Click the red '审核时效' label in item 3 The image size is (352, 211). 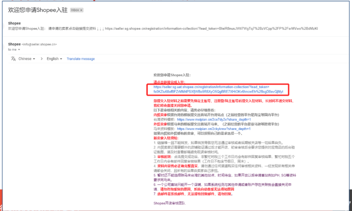164,156
